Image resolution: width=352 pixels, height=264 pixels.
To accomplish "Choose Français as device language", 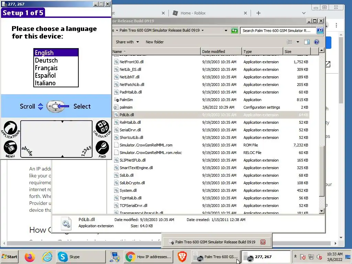I will [56, 68].
